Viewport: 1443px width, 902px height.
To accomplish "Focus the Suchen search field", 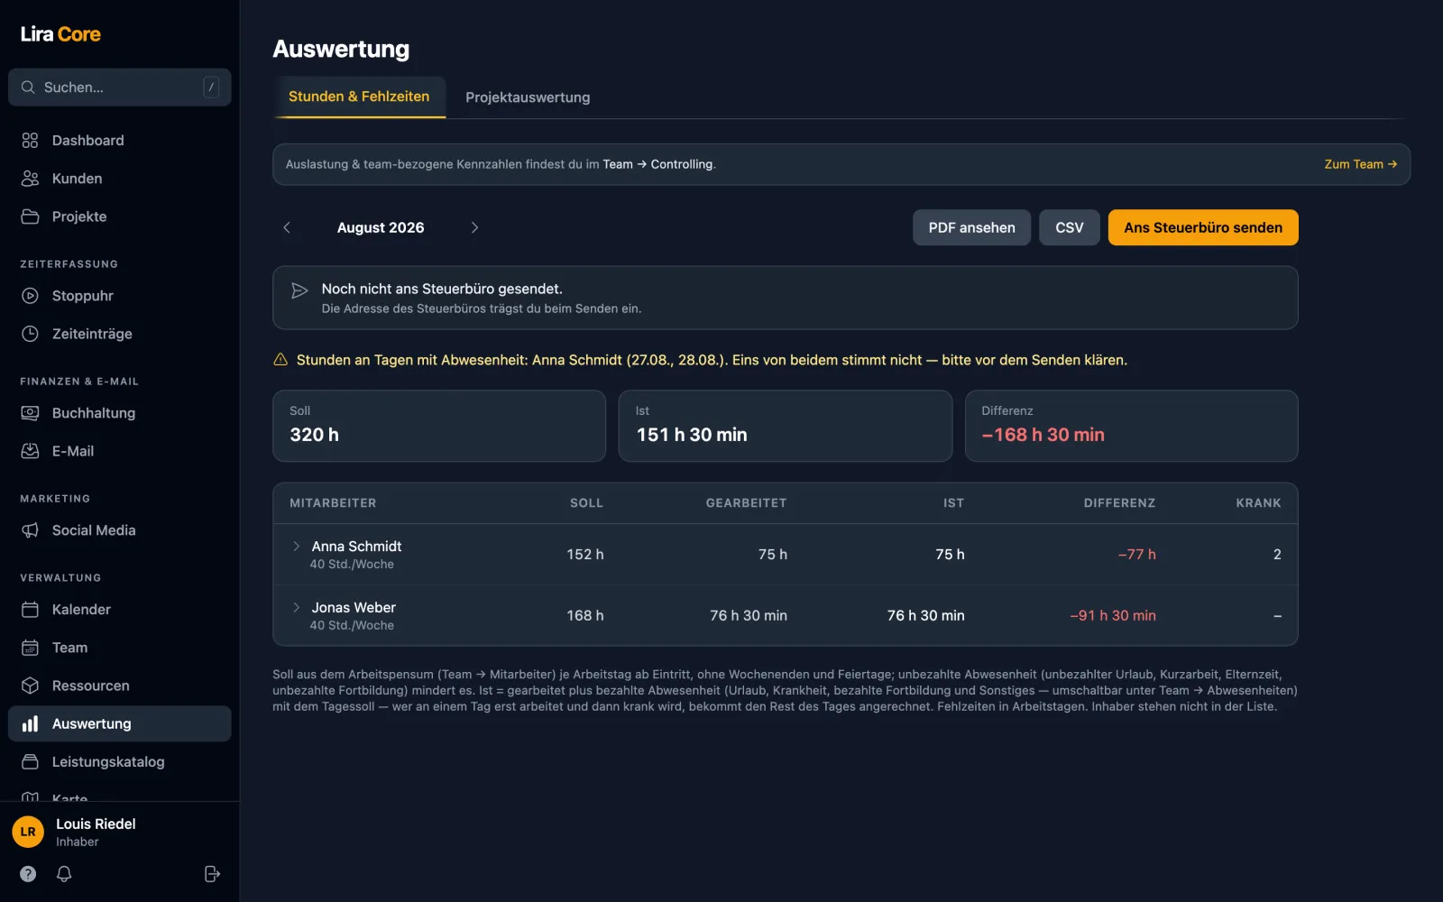I will click(x=119, y=87).
